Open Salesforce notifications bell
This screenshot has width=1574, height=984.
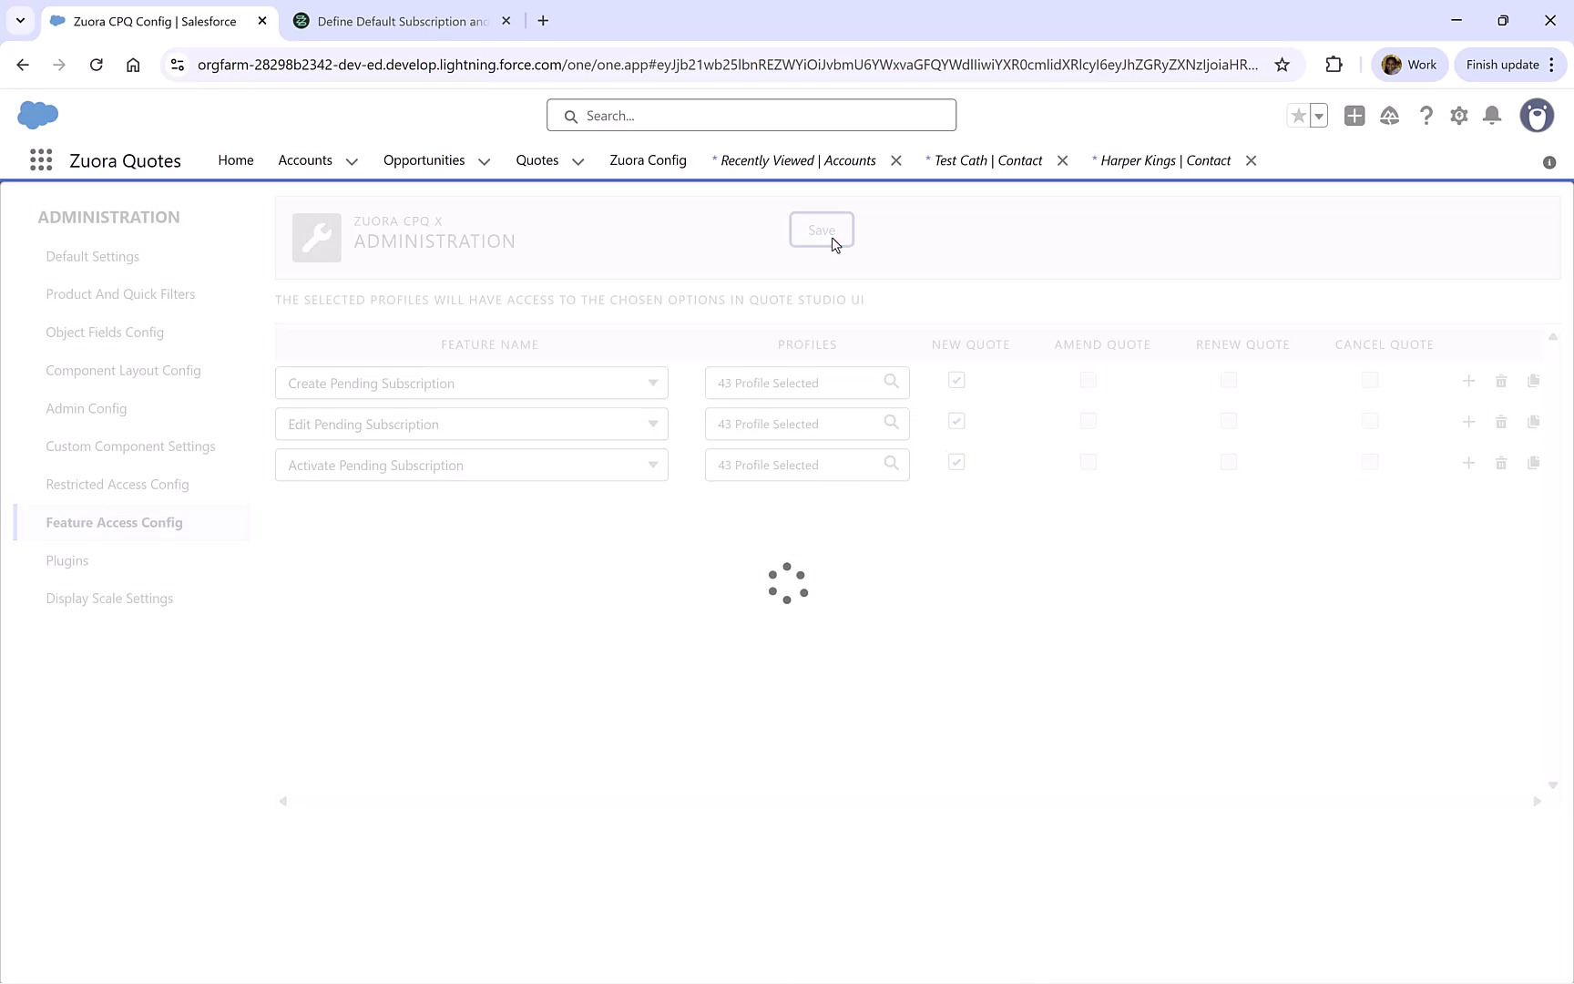click(x=1492, y=116)
